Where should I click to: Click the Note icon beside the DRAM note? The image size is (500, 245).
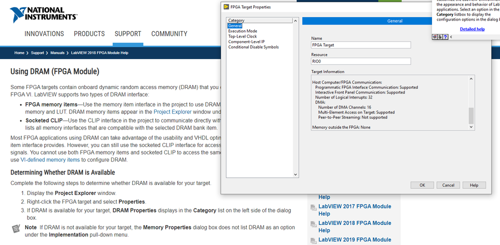(16, 229)
